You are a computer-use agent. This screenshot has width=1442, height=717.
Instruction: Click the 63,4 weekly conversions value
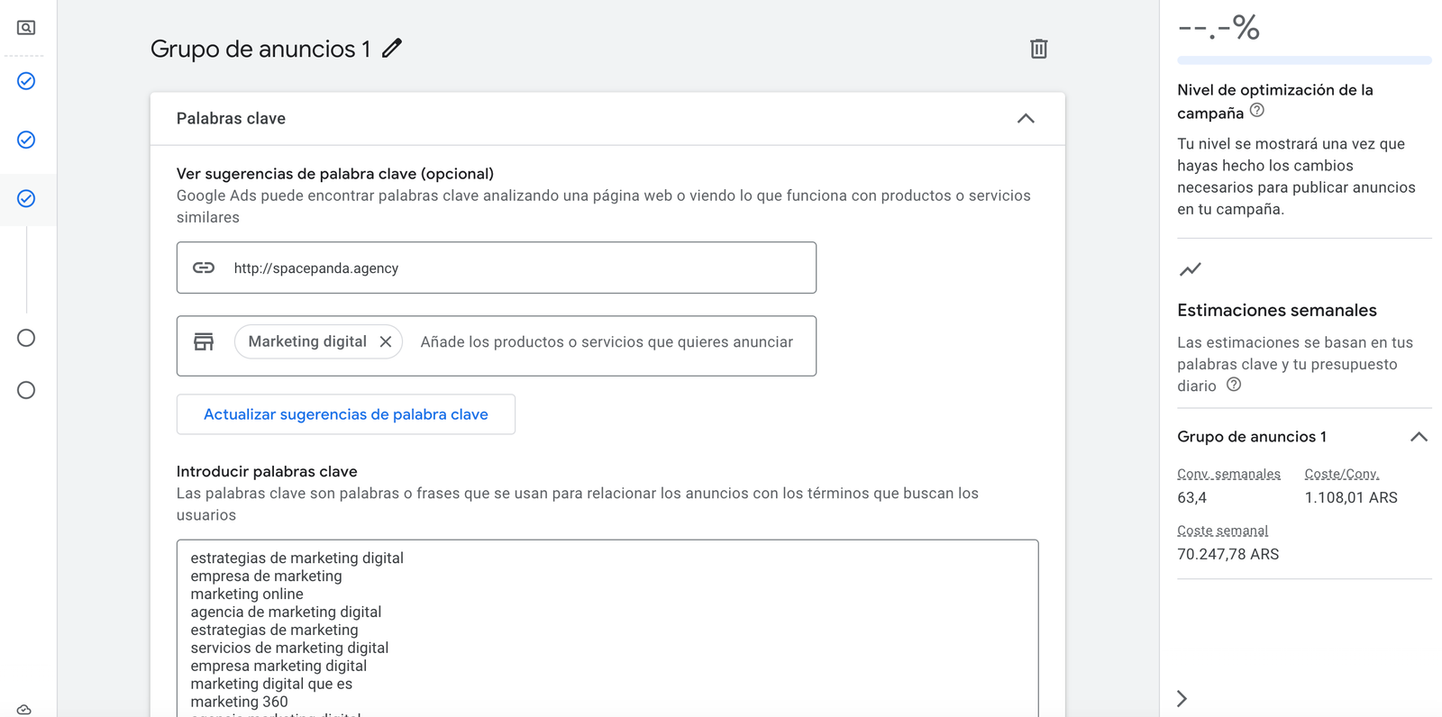tap(1191, 497)
